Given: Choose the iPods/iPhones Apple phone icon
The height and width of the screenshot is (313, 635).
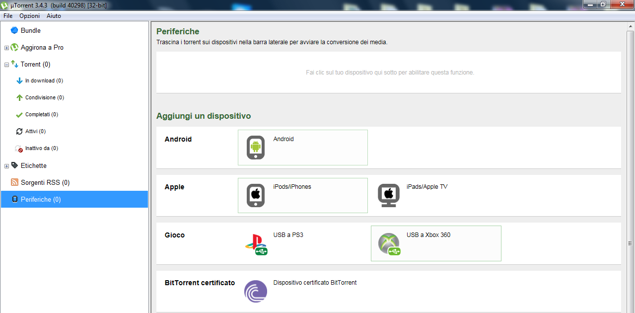Looking at the screenshot, I should pos(256,195).
